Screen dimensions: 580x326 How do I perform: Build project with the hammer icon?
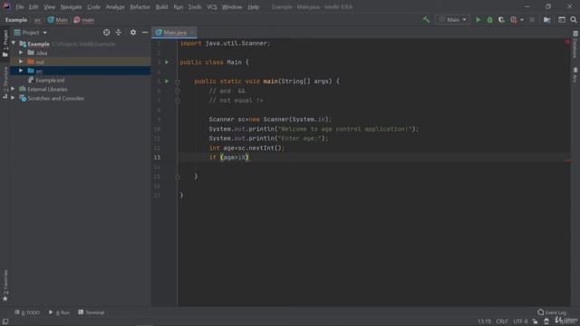coord(427,20)
